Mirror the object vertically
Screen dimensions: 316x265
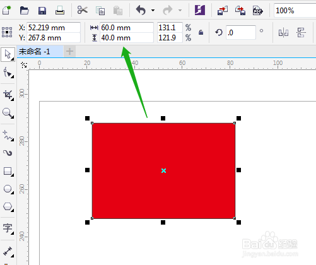pyautogui.click(x=301, y=33)
